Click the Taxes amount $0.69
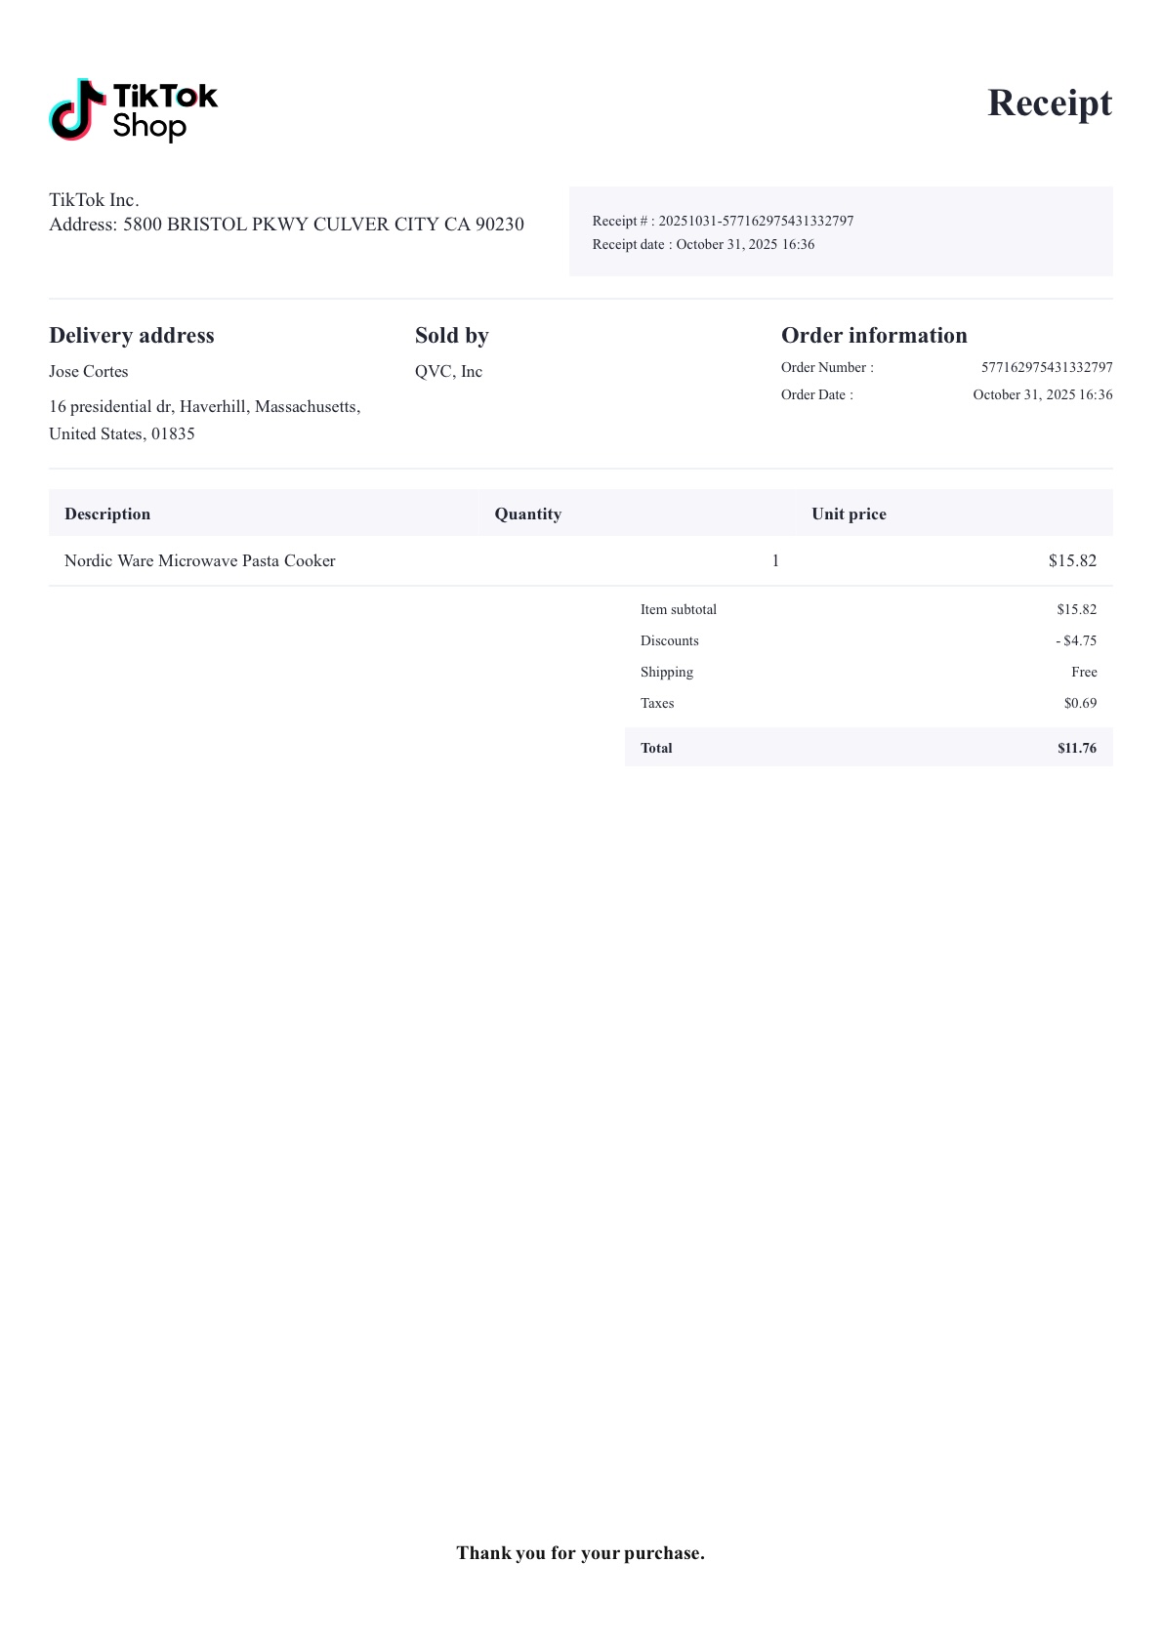The height and width of the screenshot is (1644, 1162). [x=1080, y=704]
